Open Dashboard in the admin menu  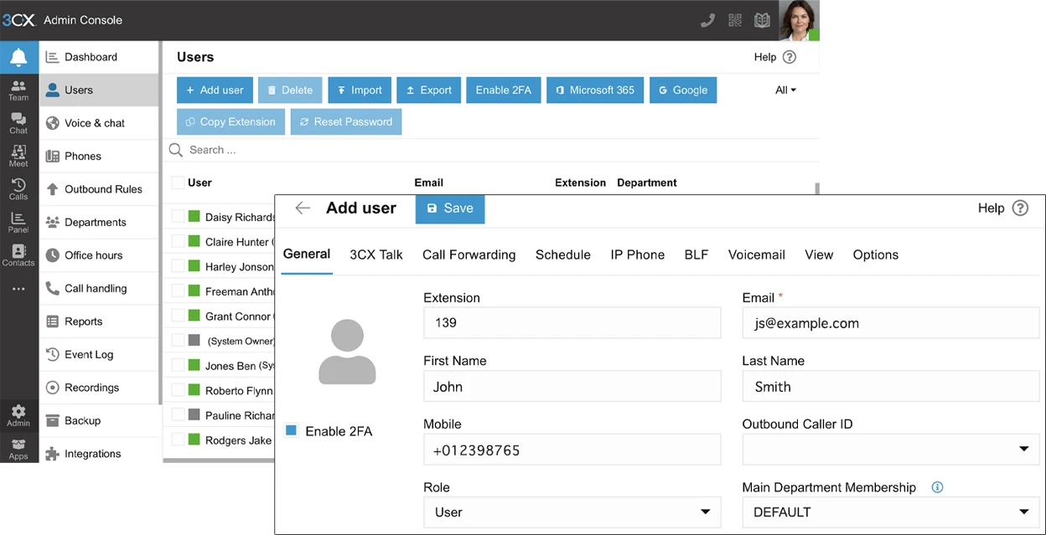point(99,57)
